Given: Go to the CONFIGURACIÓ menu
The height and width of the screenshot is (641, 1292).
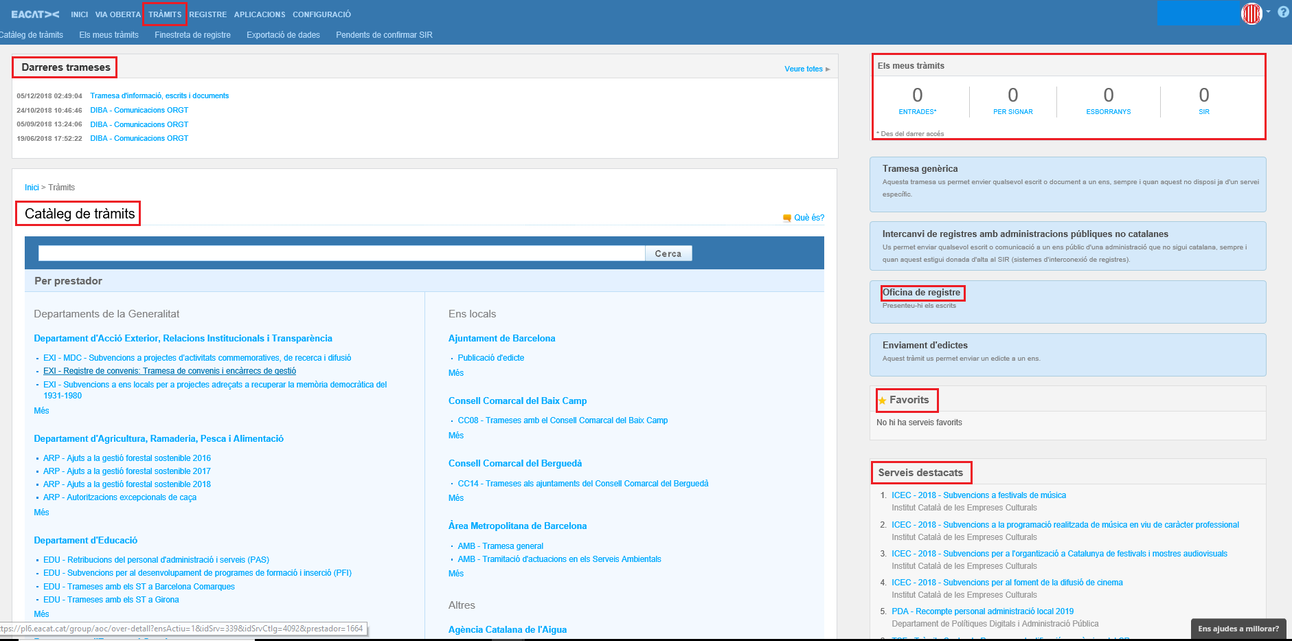Looking at the screenshot, I should [321, 14].
